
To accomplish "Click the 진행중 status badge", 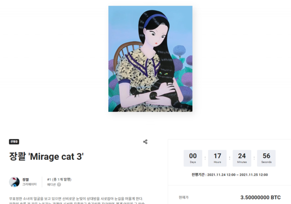I will pos(14,141).
